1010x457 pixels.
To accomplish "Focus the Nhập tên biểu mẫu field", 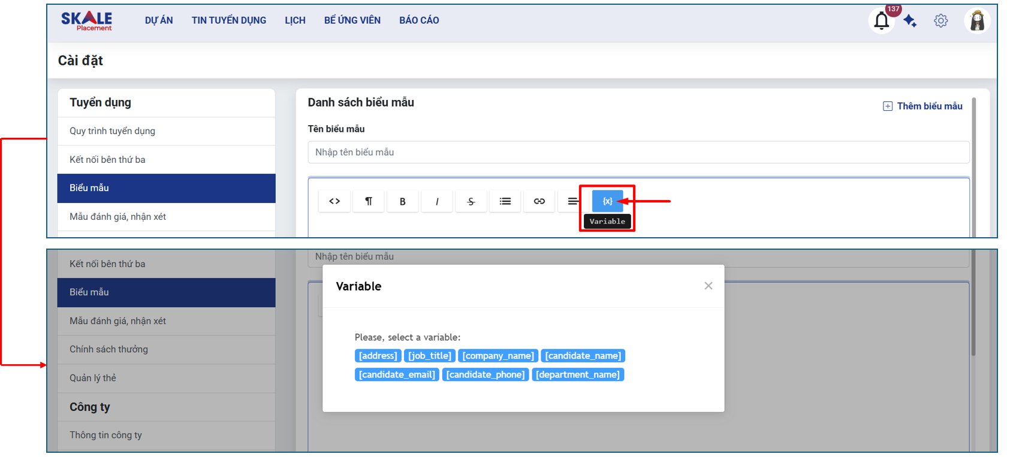I will click(x=638, y=152).
